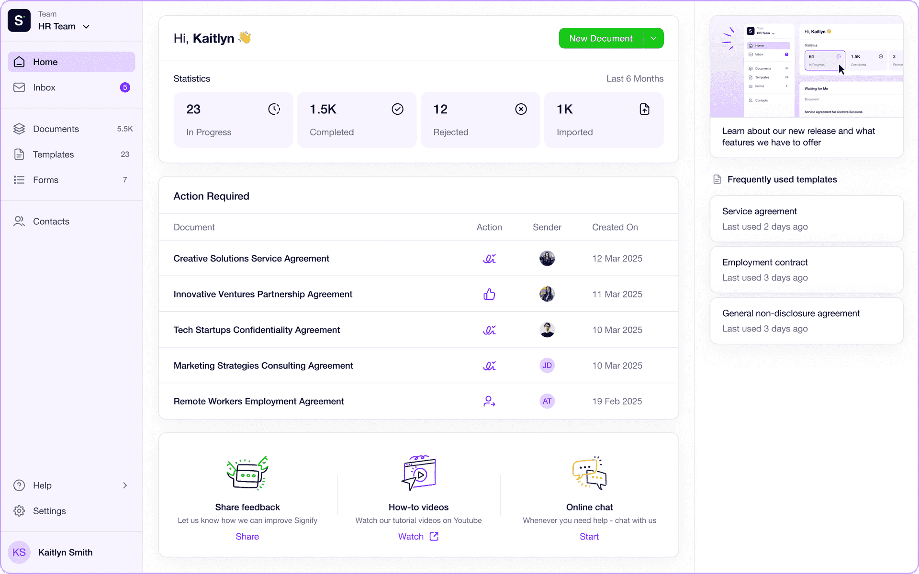Open Remote Workers Employment Agreement document
This screenshot has height=574, width=919.
(258, 401)
